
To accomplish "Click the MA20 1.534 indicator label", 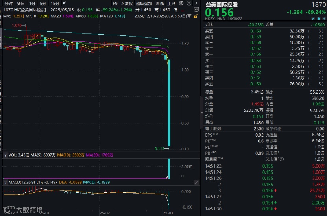I will [62, 16].
